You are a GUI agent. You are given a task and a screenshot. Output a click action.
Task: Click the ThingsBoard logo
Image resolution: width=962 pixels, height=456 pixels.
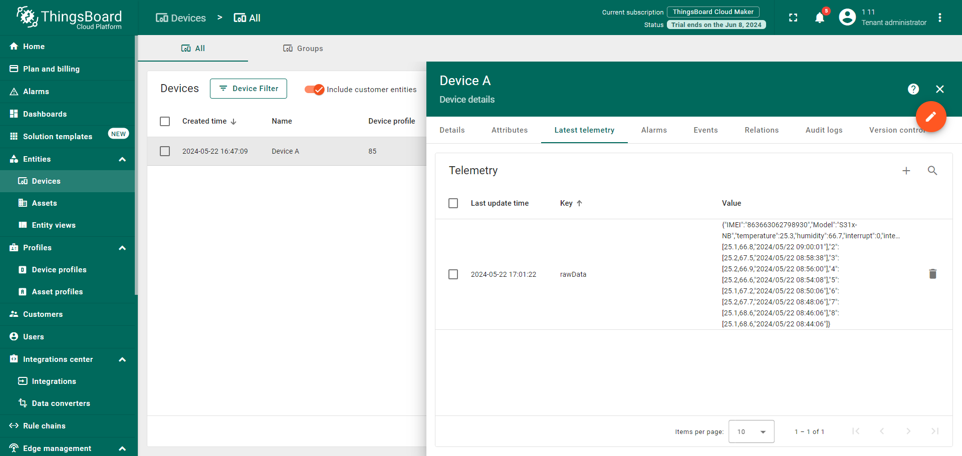pyautogui.click(x=69, y=18)
